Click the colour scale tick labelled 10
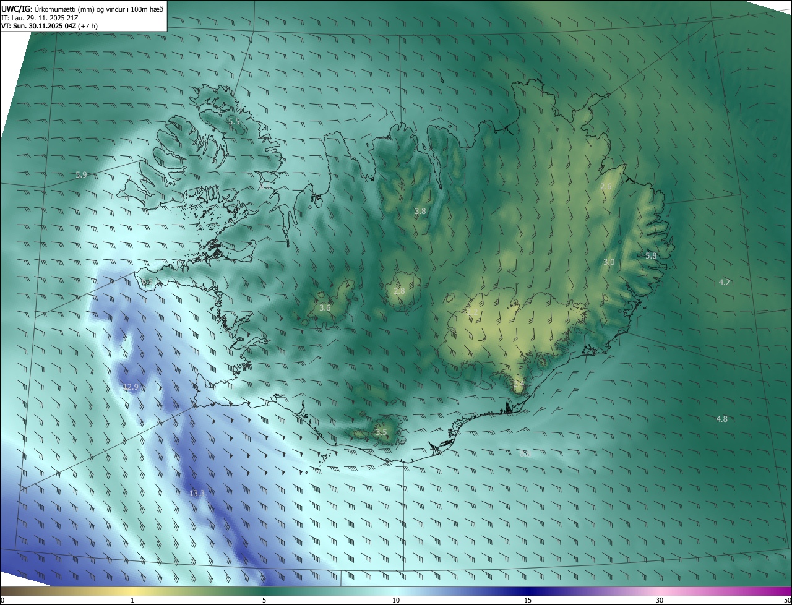This screenshot has height=605, width=792. pos(396,600)
